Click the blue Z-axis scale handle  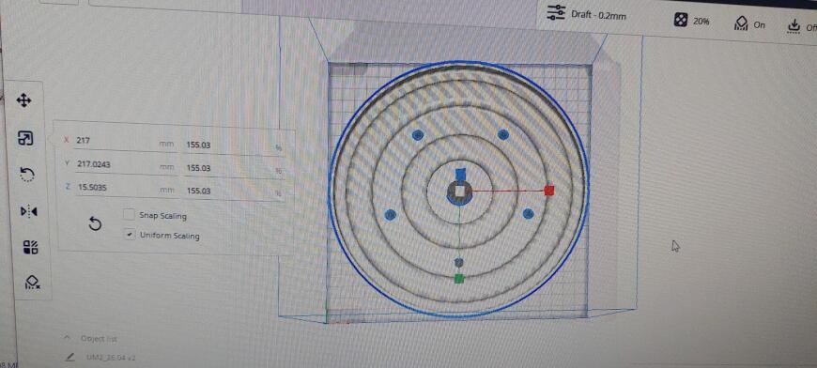pos(460,174)
